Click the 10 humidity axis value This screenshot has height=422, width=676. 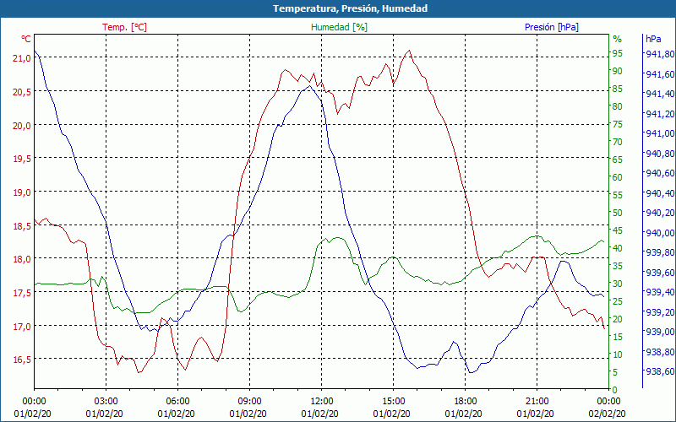[x=618, y=354]
